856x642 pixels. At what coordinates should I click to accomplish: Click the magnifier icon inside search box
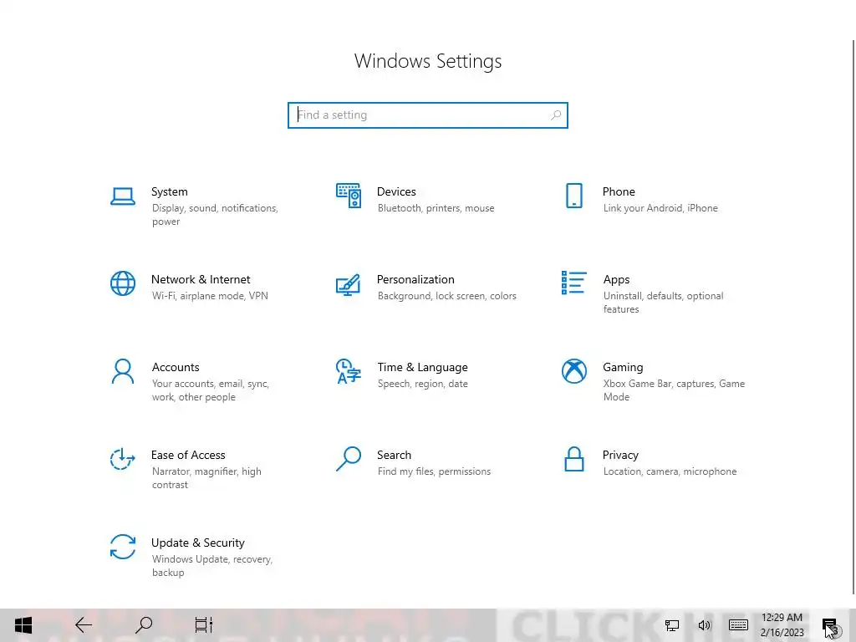tap(556, 115)
